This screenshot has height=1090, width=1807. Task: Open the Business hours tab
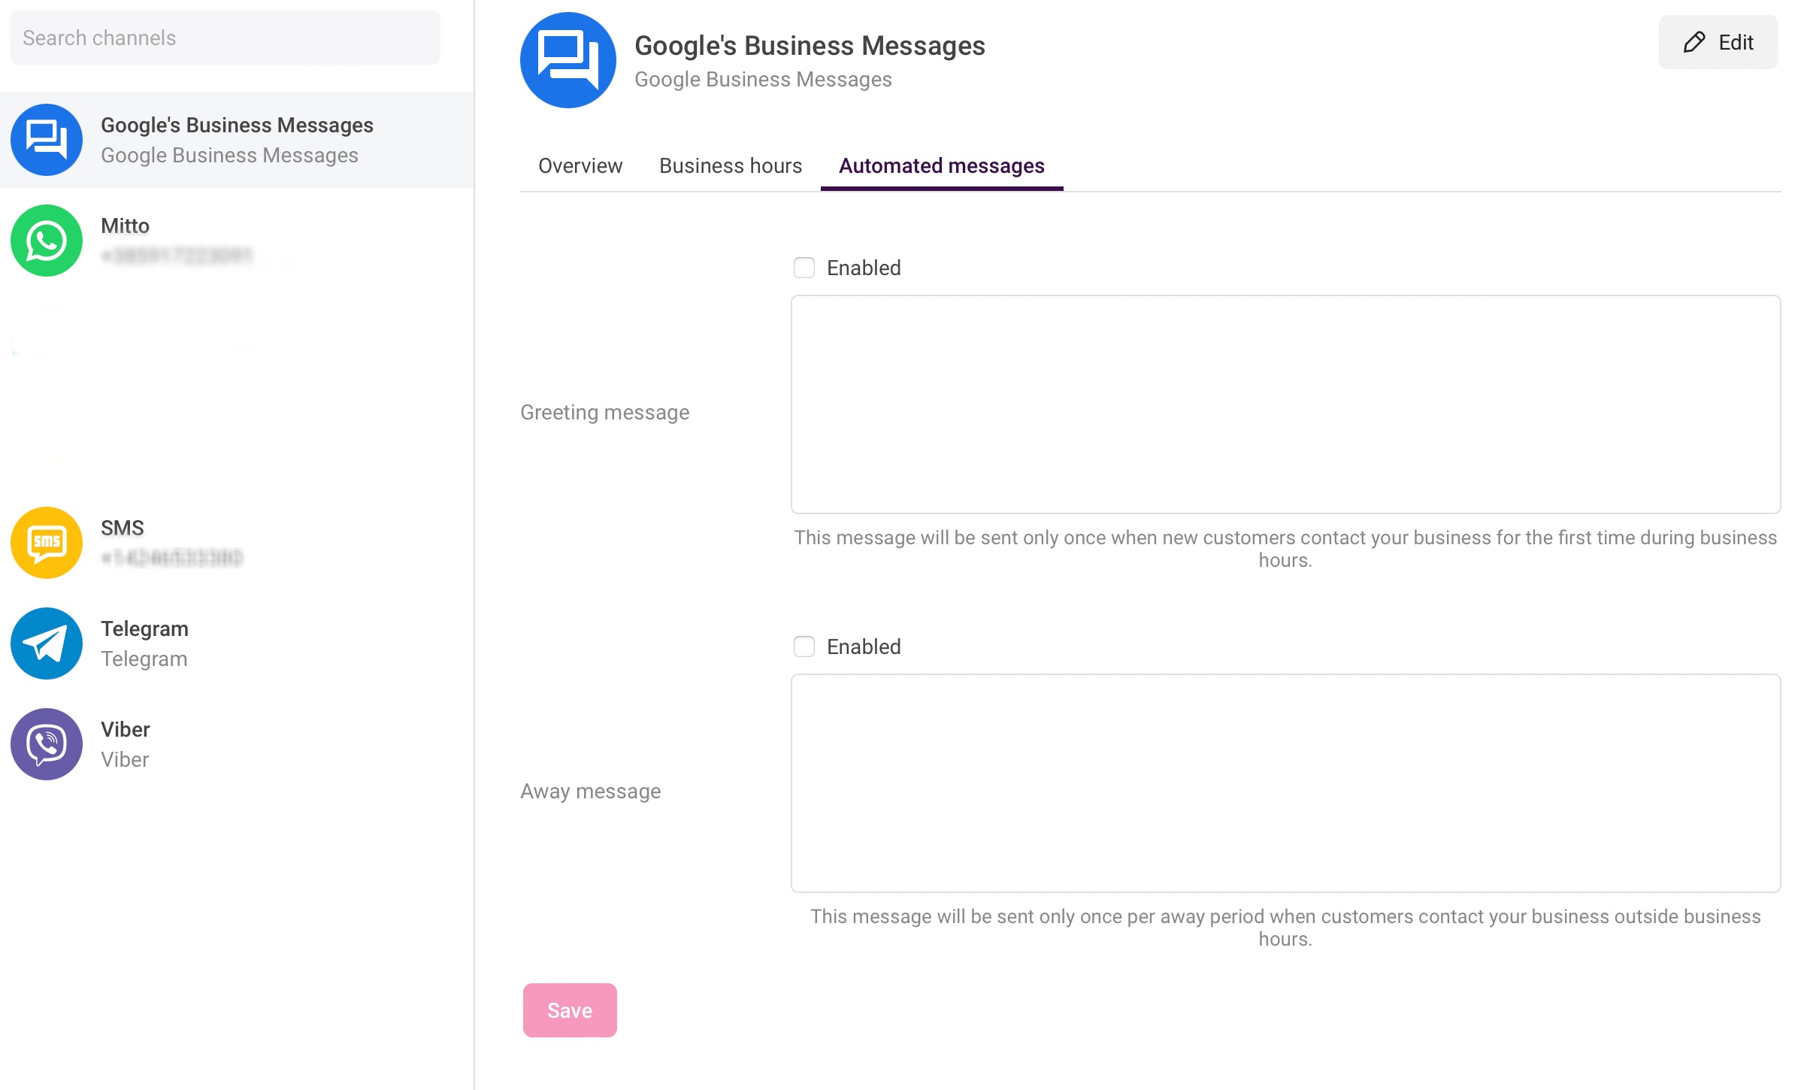731,165
